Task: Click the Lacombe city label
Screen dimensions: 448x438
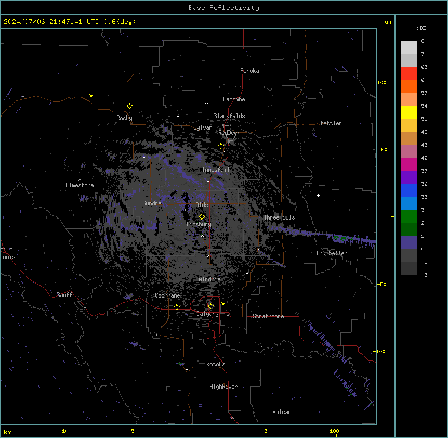Action: [234, 99]
